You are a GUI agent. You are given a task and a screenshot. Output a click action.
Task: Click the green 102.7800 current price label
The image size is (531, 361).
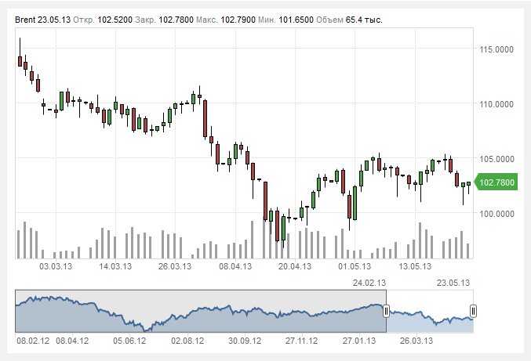point(496,182)
